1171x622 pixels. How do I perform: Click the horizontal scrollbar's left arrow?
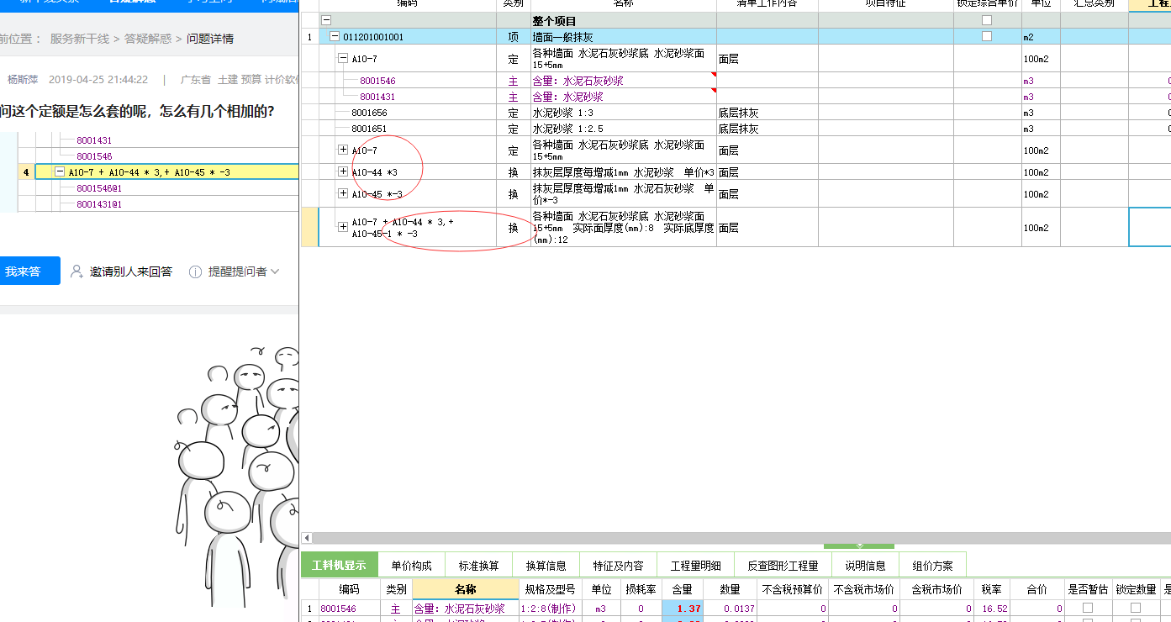click(x=307, y=538)
